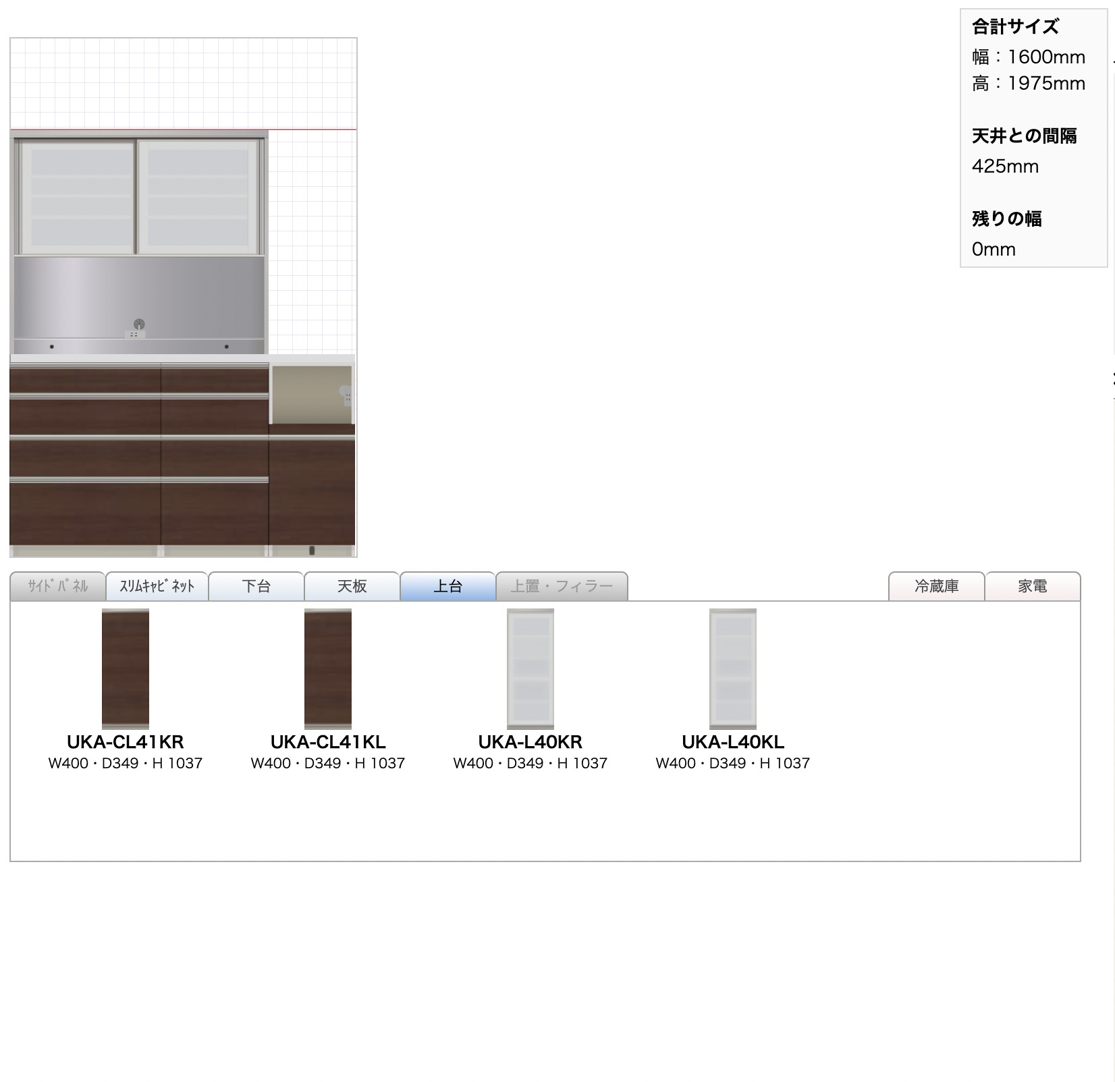The width and height of the screenshot is (1115, 1082).
Task: Open the 家電 appliances tab
Action: (x=1032, y=586)
